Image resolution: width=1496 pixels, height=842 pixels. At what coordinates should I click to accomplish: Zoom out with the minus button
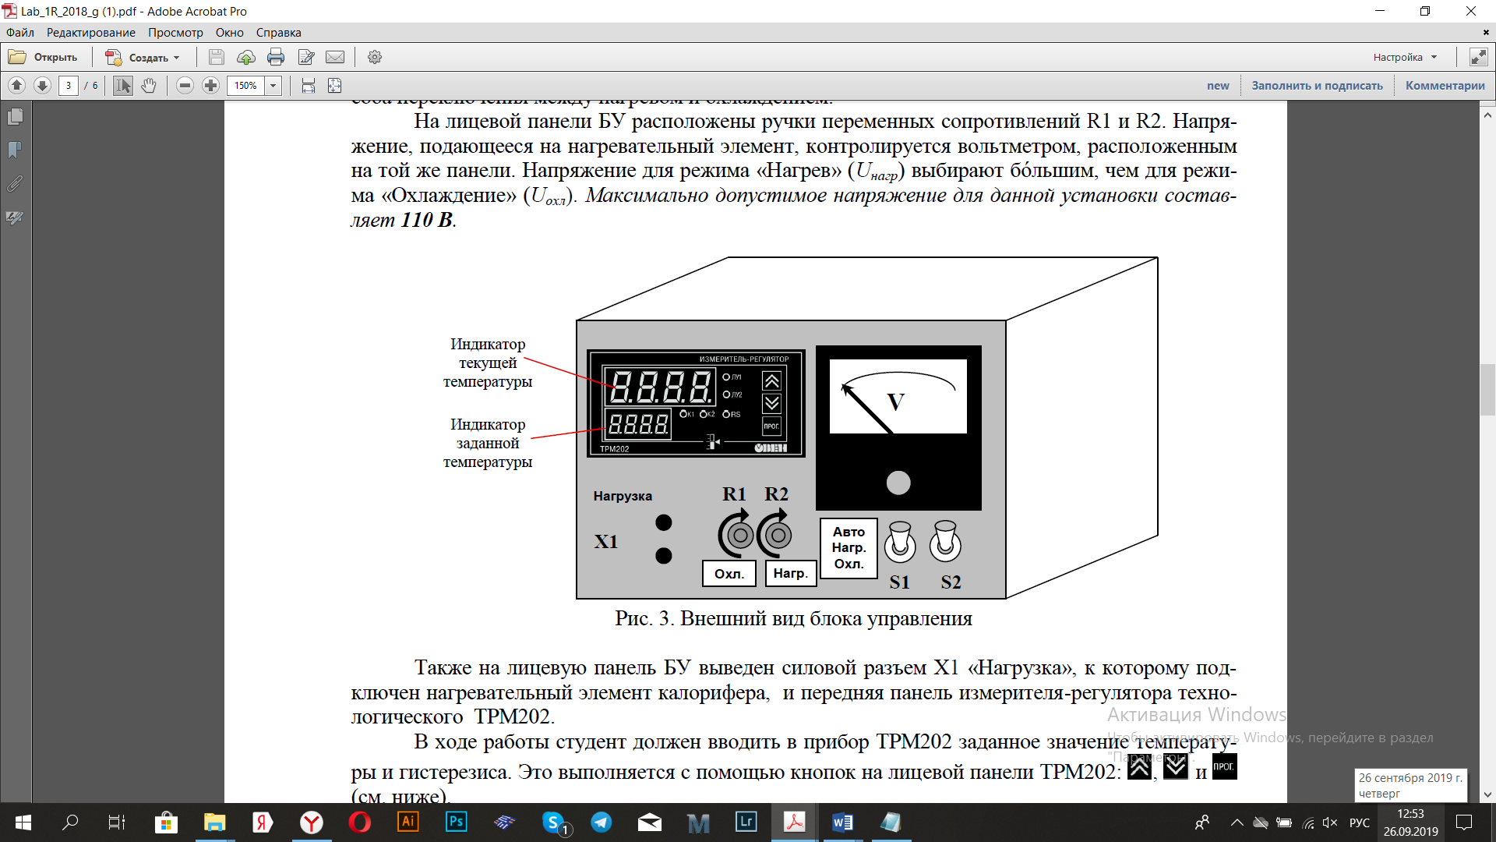(185, 86)
